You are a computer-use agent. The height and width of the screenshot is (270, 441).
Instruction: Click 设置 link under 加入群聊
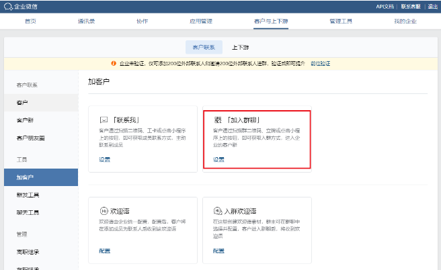(218, 159)
